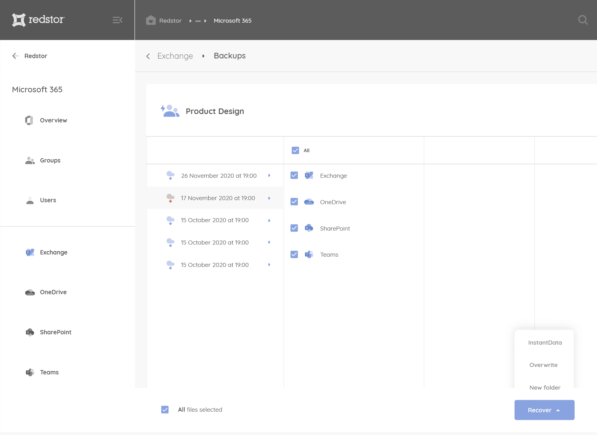Select the SharePoint sidebar icon
The image size is (597, 435).
pos(30,332)
